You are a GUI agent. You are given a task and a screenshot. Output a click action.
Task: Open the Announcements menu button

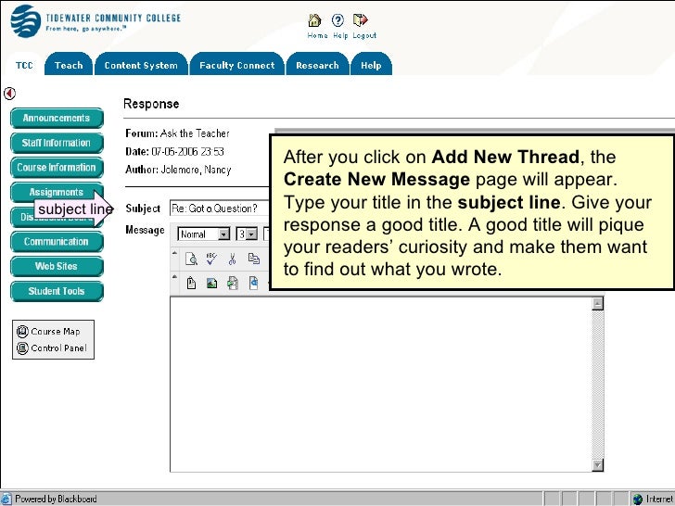point(57,118)
